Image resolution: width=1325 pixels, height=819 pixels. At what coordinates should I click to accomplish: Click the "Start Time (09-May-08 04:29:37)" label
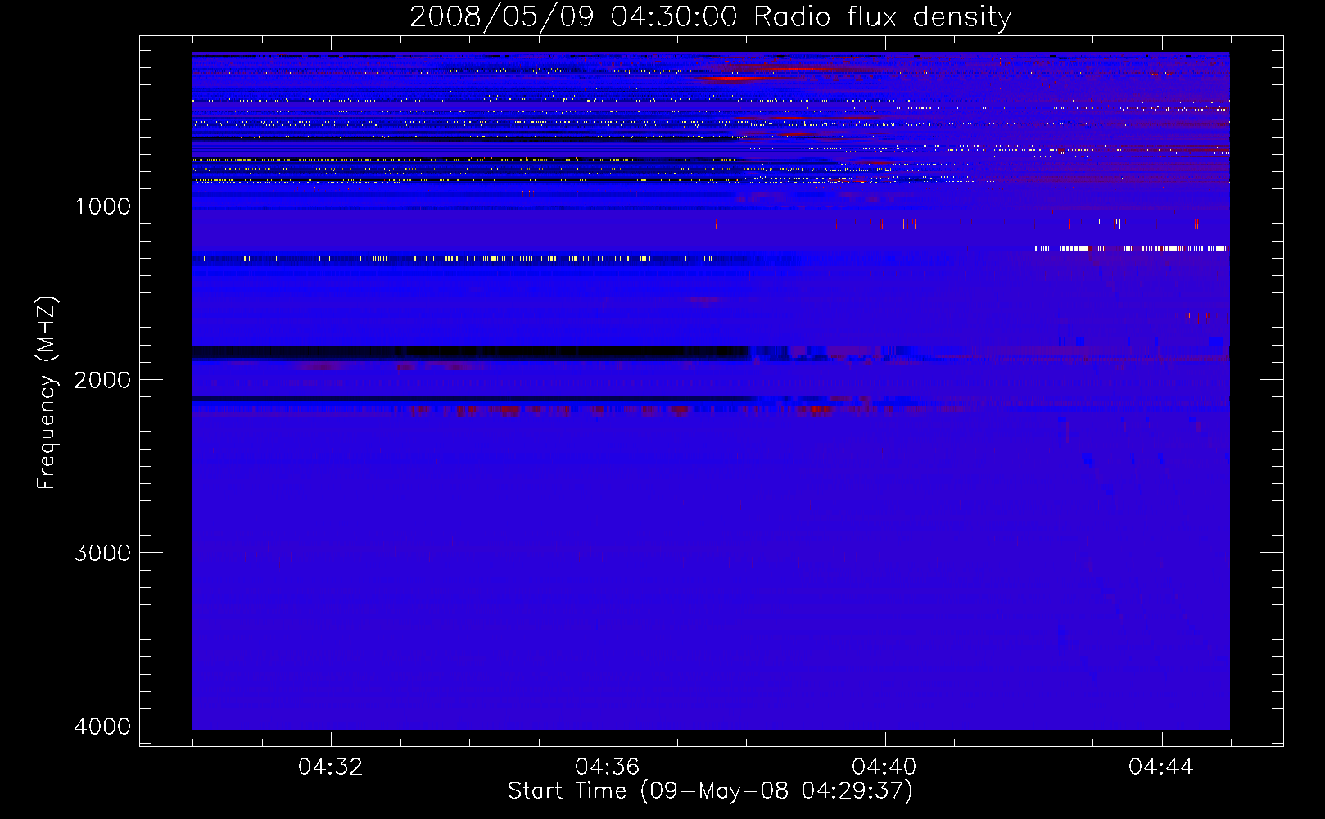click(710, 791)
